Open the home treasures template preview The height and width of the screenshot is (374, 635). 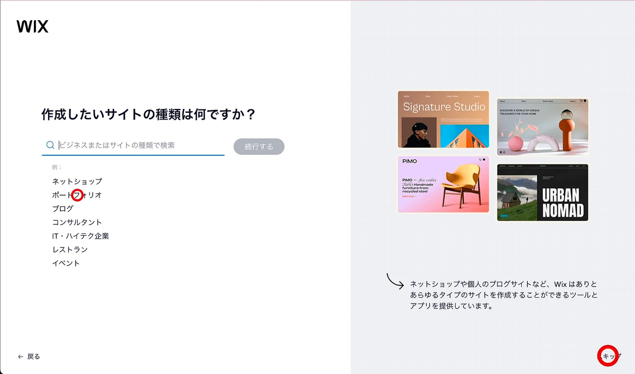pos(543,127)
